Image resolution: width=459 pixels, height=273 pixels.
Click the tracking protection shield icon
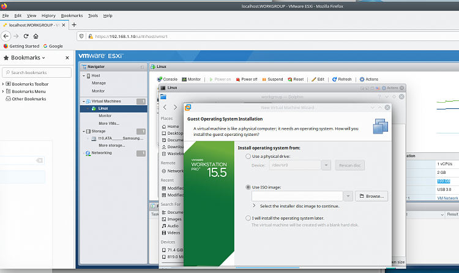pyautogui.click(x=81, y=36)
